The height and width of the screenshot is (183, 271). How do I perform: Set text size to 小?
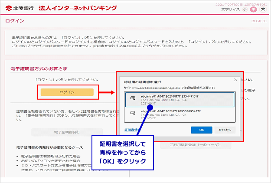[245, 10]
